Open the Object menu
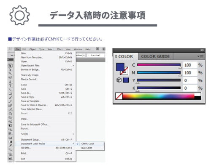Screen dimensions: 211x165 point(33,49)
